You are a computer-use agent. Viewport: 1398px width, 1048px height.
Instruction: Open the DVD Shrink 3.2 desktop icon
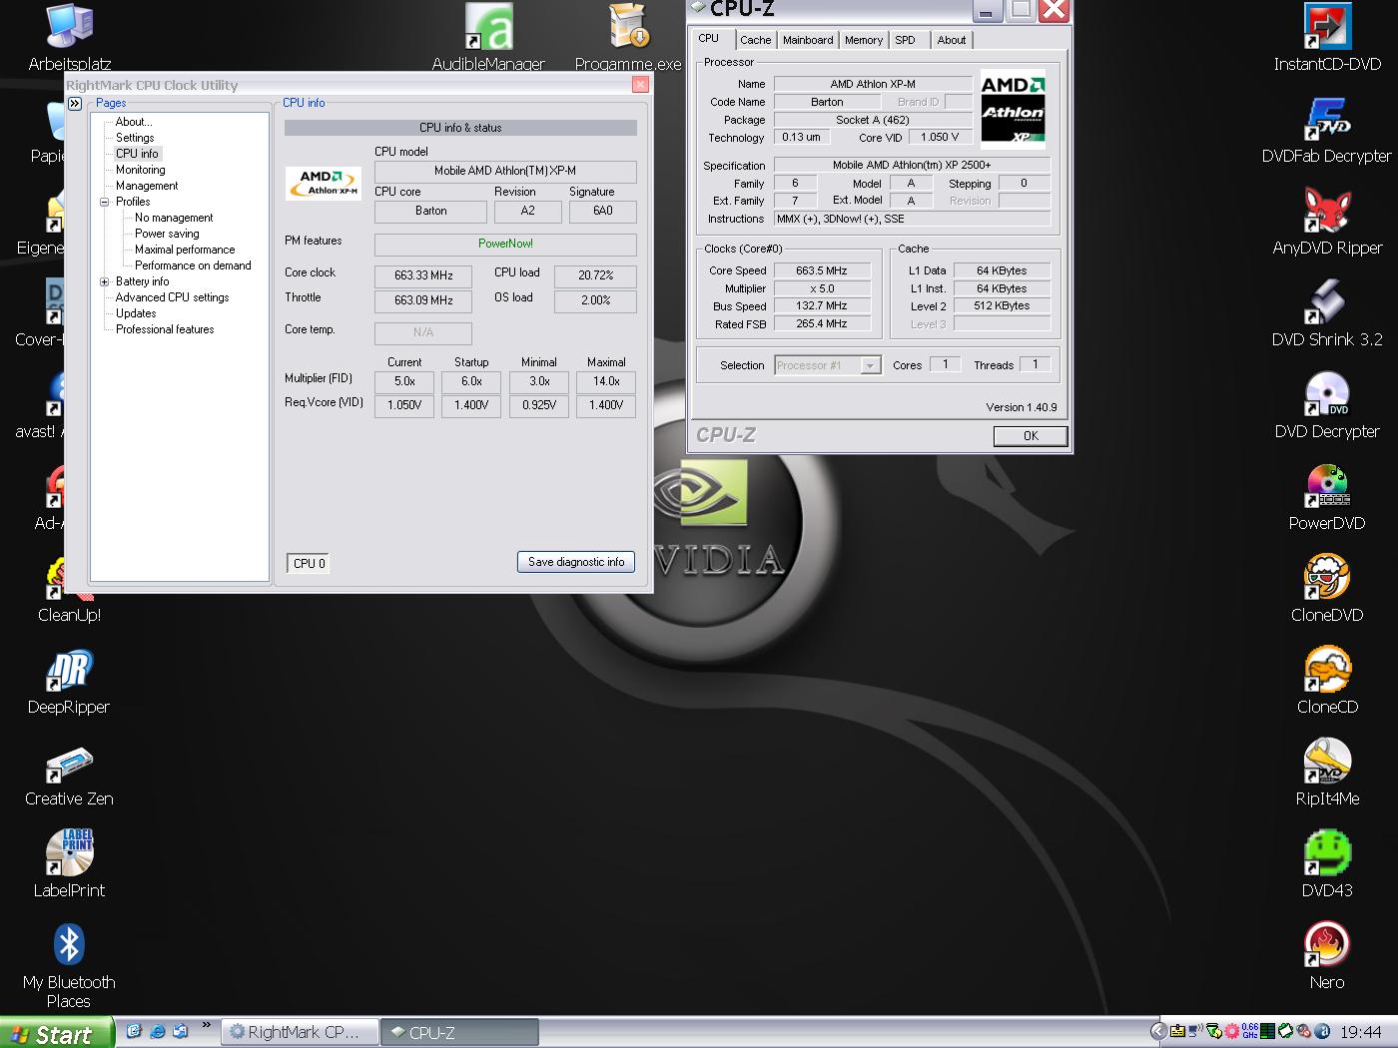pos(1326,302)
